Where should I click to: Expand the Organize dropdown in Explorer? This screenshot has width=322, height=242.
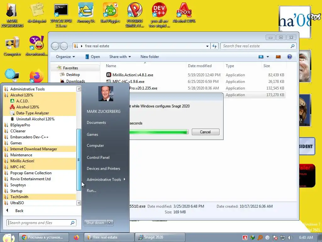pyautogui.click(x=65, y=57)
